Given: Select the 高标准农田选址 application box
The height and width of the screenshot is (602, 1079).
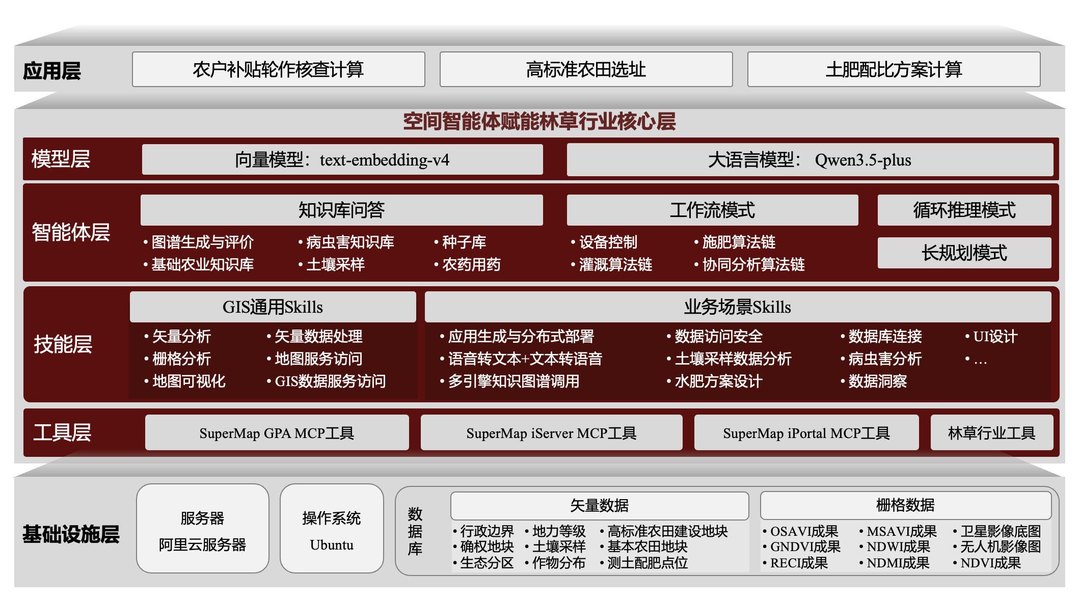Looking at the screenshot, I should tap(586, 69).
